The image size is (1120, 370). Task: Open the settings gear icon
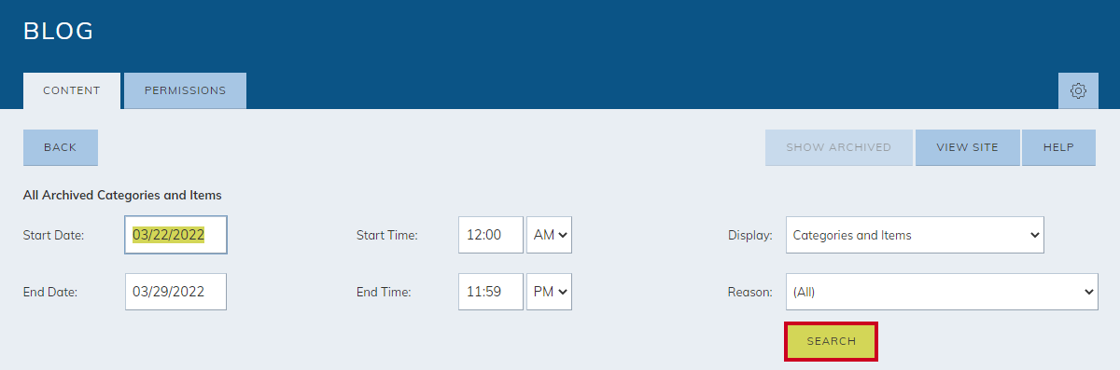(x=1078, y=90)
